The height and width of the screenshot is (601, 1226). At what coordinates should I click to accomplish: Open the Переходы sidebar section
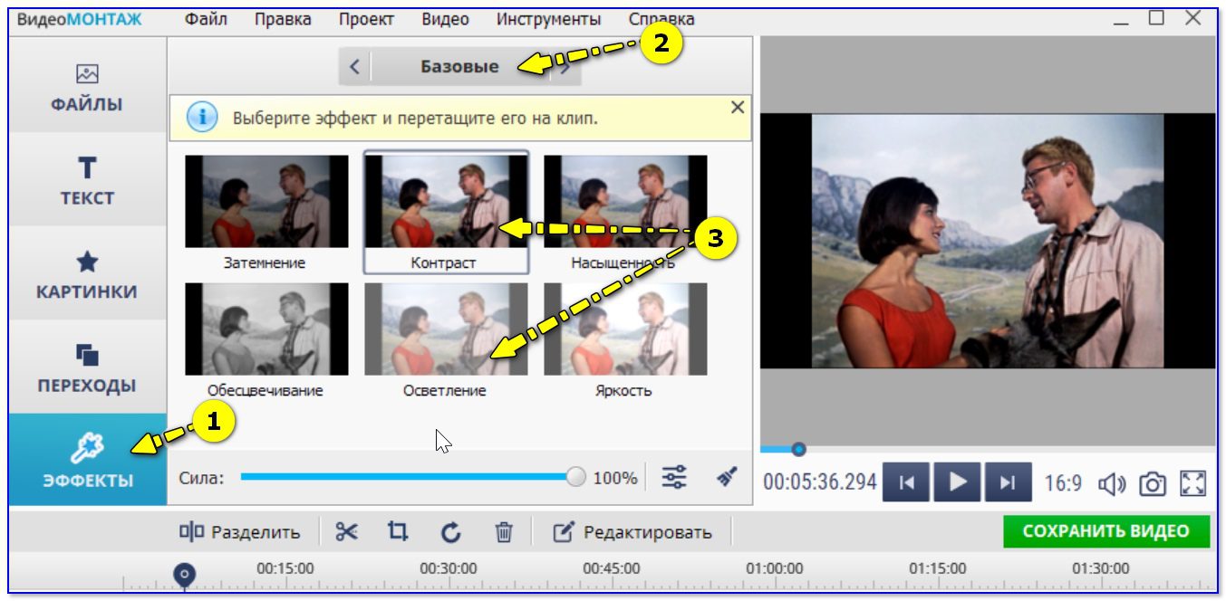pos(87,368)
